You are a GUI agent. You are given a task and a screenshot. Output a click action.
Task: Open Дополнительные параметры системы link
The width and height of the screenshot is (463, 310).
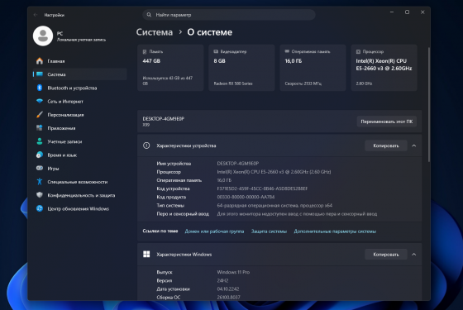click(x=335, y=231)
